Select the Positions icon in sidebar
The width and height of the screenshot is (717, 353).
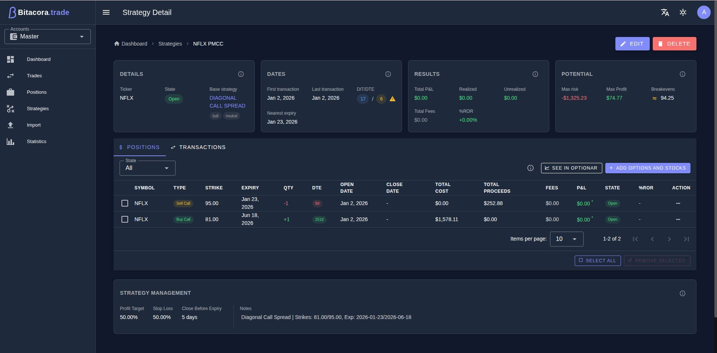point(11,92)
